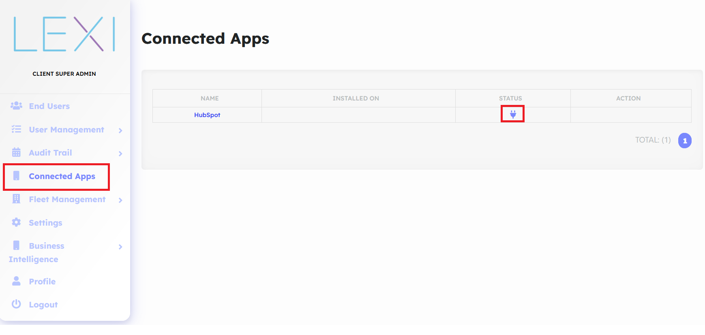The width and height of the screenshot is (705, 335).
Task: Open the End Users menu item
Action: [x=49, y=106]
